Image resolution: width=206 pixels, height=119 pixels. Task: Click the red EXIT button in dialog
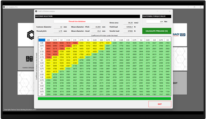[160, 104]
